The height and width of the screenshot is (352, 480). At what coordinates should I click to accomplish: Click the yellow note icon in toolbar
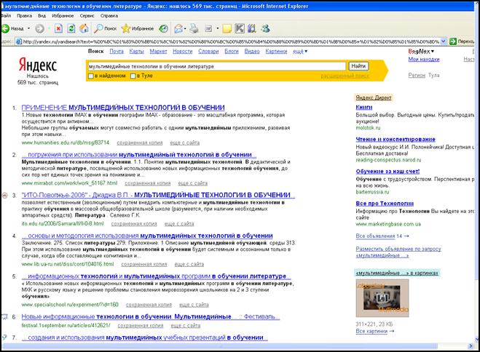227,28
